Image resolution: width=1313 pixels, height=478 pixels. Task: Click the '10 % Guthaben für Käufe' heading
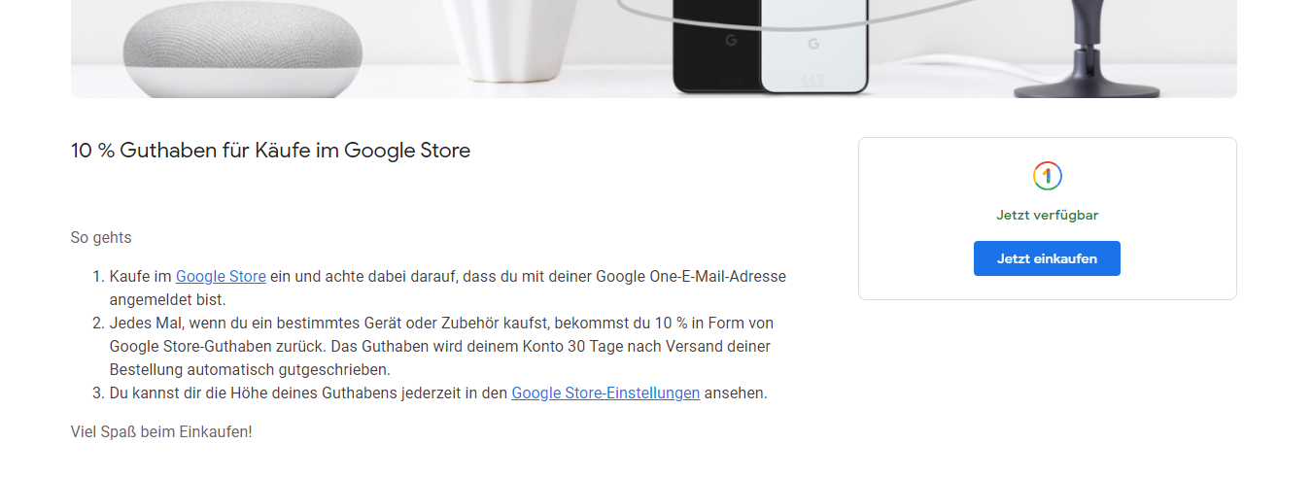(270, 151)
